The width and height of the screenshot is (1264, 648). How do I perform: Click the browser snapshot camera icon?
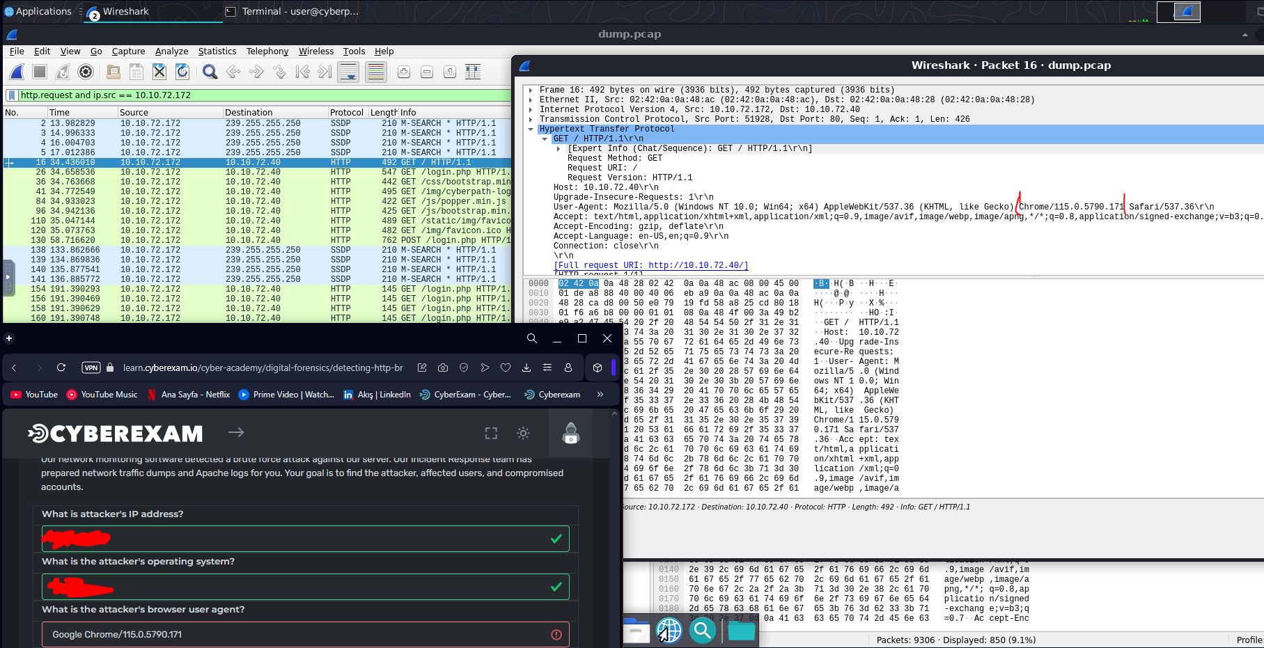pos(443,368)
